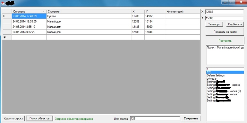This screenshot has height=123, width=247.
Task: Click the X column header
Action: click(138, 12)
